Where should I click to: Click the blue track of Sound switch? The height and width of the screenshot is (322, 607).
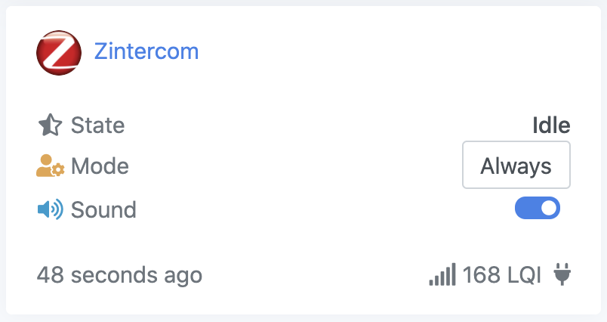click(527, 208)
